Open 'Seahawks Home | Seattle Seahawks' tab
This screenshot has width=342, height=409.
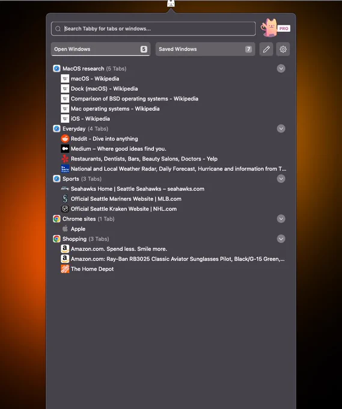[x=138, y=189]
